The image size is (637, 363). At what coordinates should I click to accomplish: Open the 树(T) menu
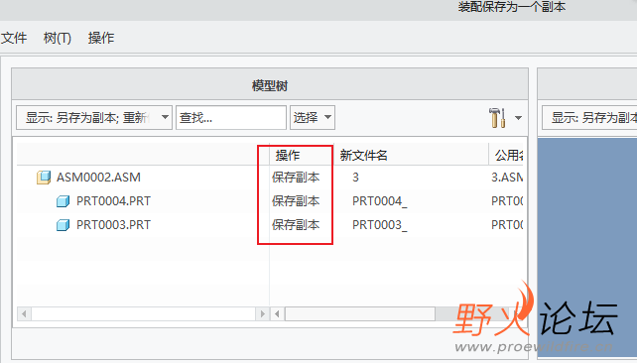coord(58,38)
